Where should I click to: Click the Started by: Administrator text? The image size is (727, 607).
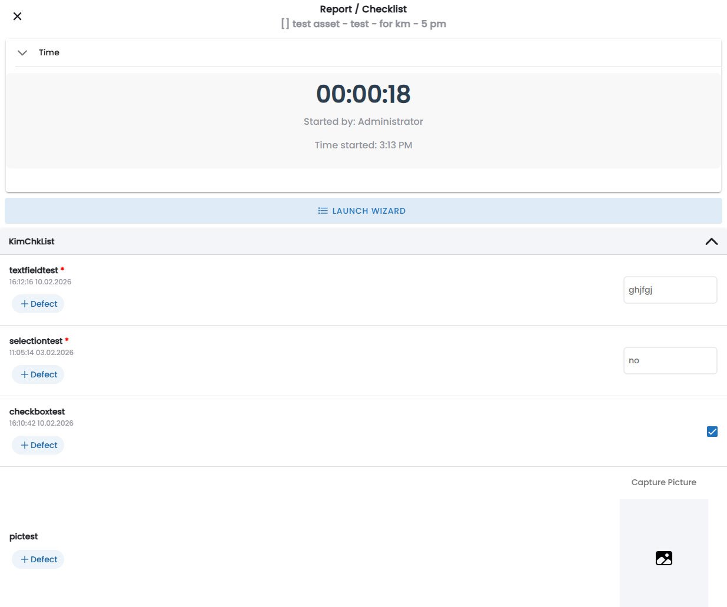click(363, 121)
